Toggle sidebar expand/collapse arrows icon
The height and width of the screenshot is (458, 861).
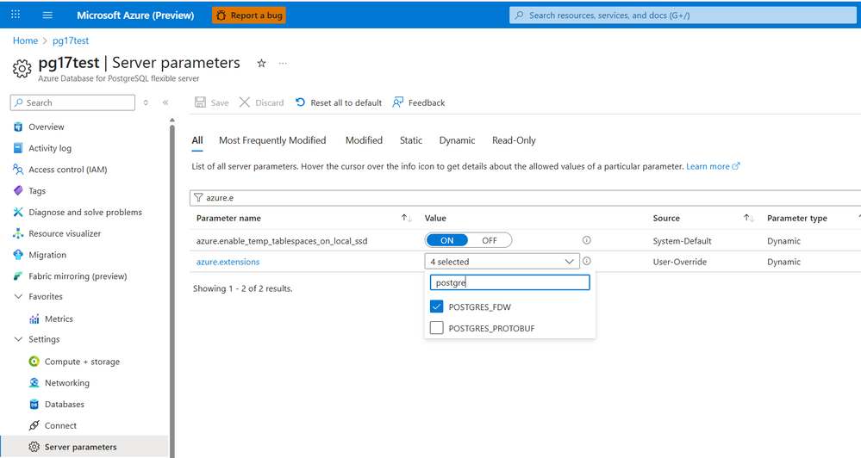pyautogui.click(x=146, y=102)
